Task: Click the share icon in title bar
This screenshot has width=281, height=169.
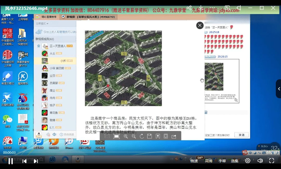Action: point(189,8)
